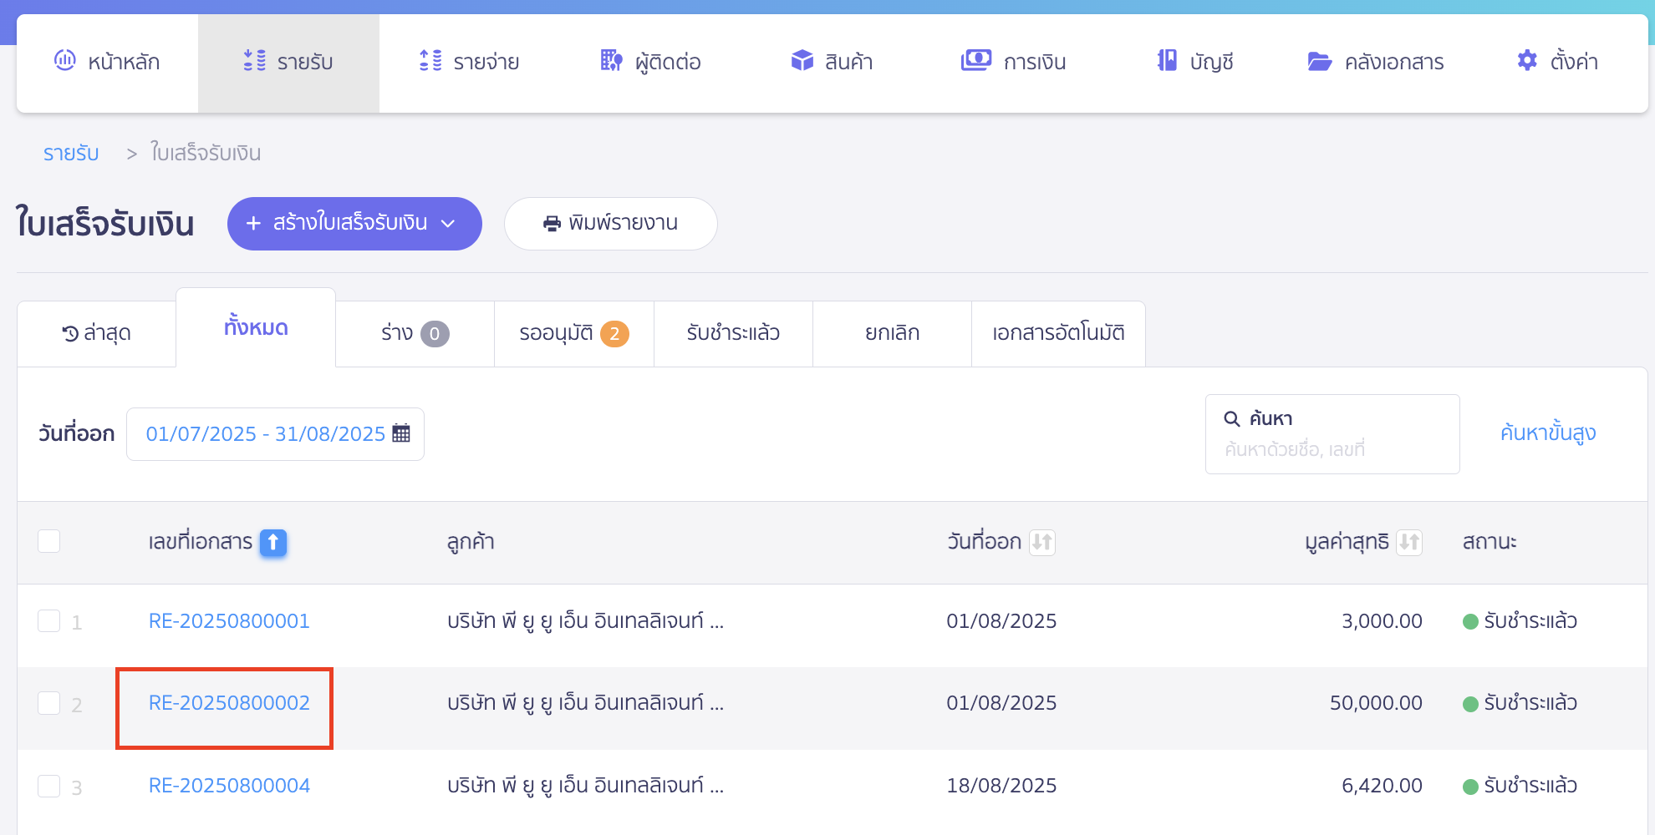Open the calendar icon in วันที่ออก filter
1655x835 pixels.
pyautogui.click(x=402, y=433)
